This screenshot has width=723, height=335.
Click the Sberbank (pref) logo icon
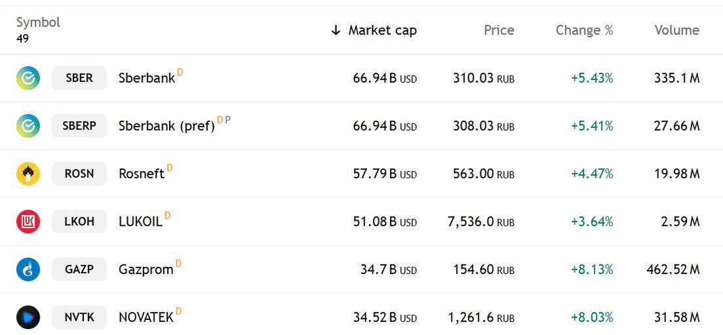click(28, 126)
